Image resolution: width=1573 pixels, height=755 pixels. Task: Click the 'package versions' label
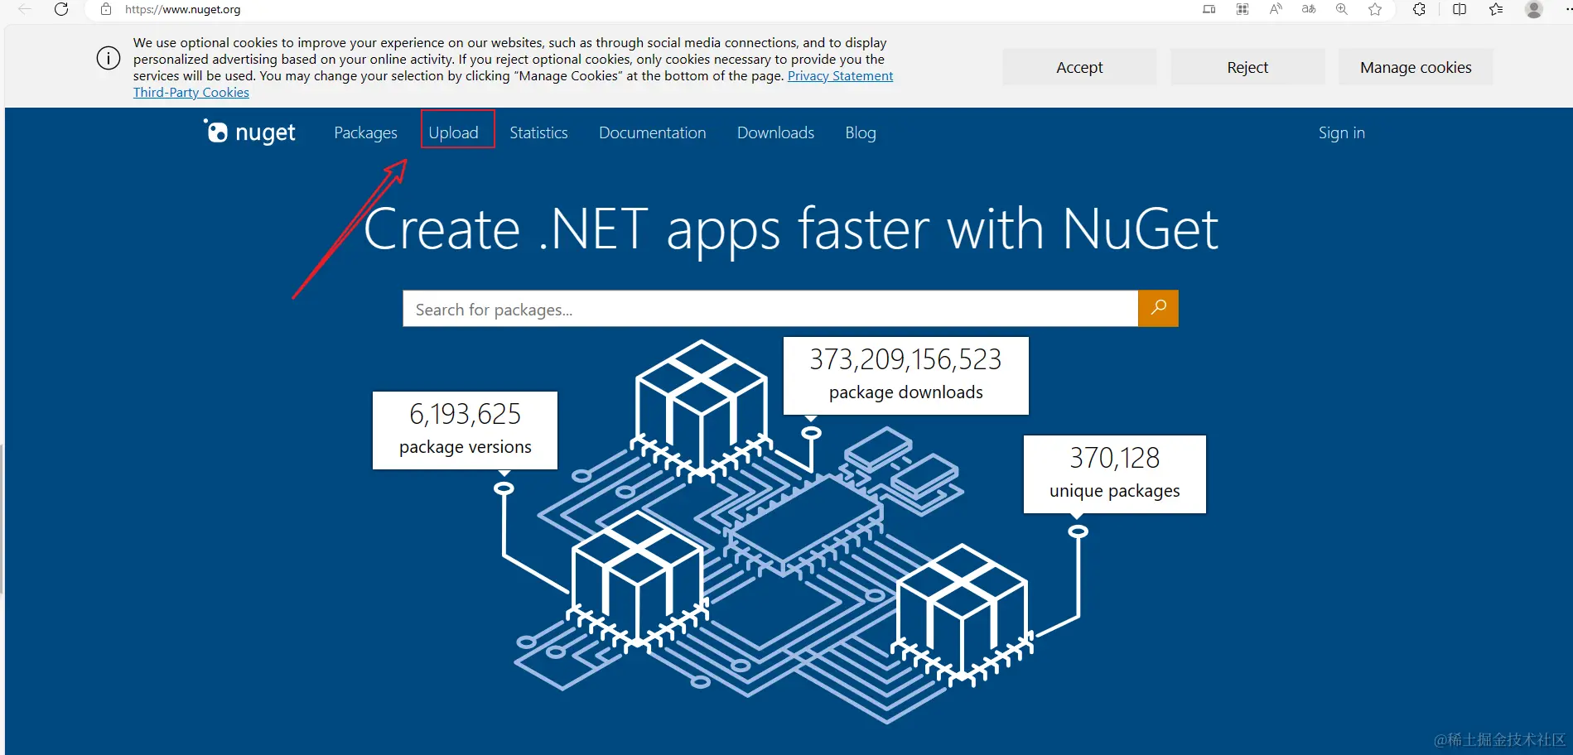click(x=465, y=447)
